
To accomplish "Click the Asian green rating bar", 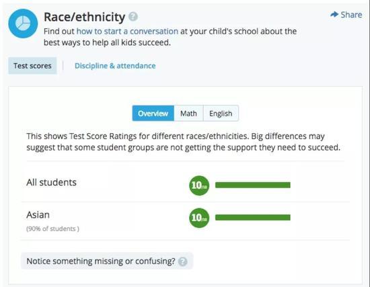I will (253, 217).
